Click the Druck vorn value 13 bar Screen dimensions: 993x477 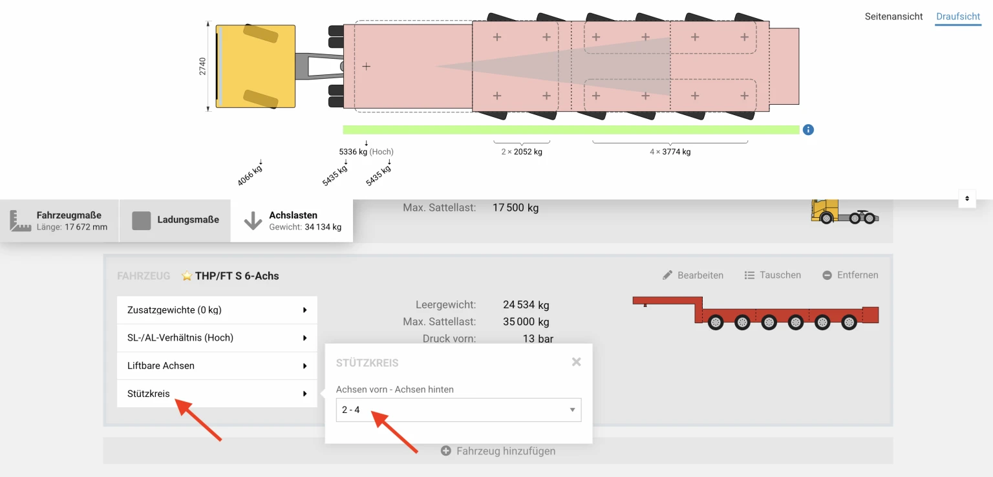pyautogui.click(x=538, y=339)
